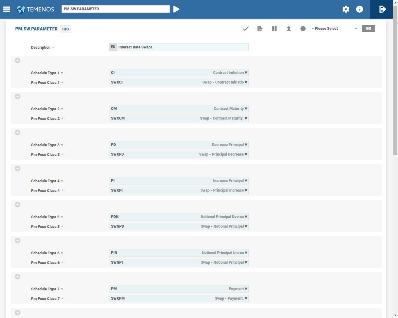
Task: Validate the record using document-check icon
Action: 260,29
